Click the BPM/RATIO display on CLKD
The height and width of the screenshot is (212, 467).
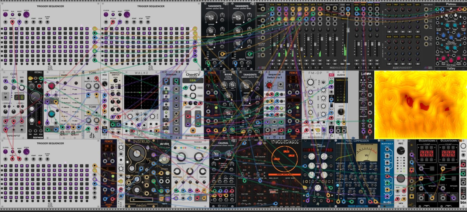tap(20, 98)
